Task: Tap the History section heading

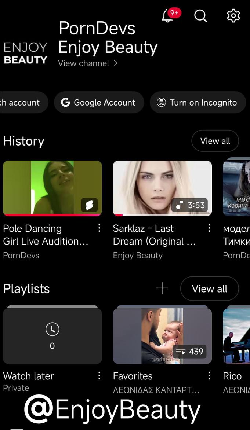Action: [x=23, y=141]
